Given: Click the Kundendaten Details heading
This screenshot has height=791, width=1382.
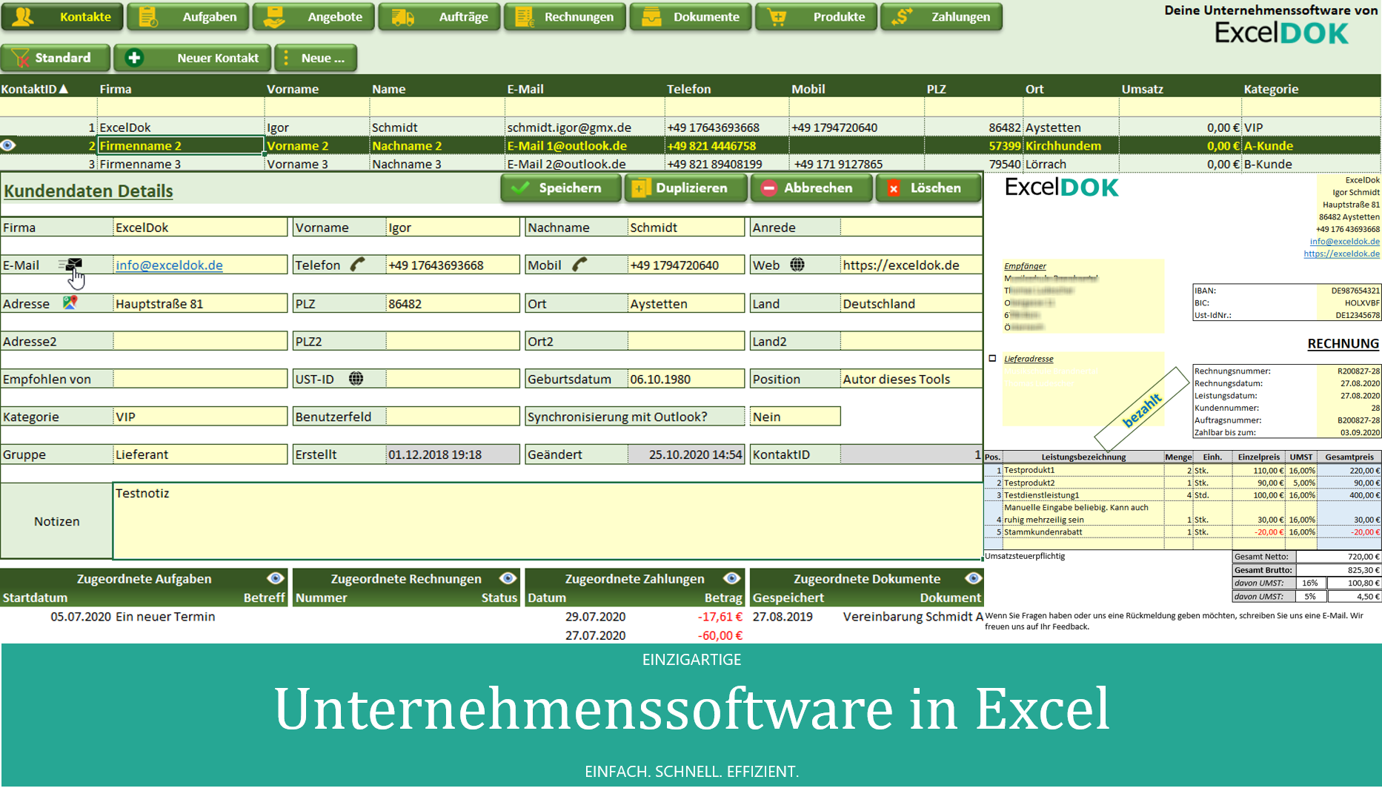Looking at the screenshot, I should point(88,191).
